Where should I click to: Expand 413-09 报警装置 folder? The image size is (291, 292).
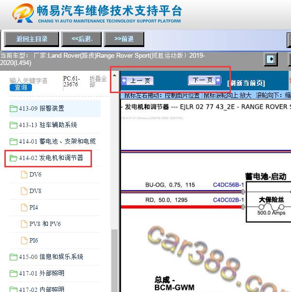[x=55, y=108]
